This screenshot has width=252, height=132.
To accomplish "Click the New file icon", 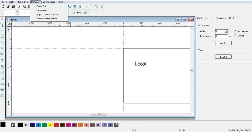I will tap(3, 6).
